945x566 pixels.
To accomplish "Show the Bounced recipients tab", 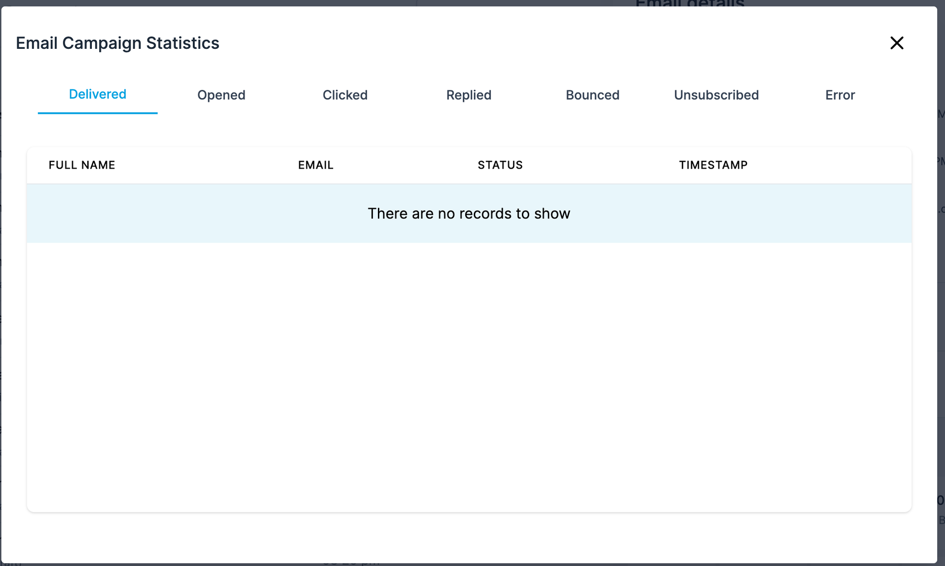I will pyautogui.click(x=592, y=95).
